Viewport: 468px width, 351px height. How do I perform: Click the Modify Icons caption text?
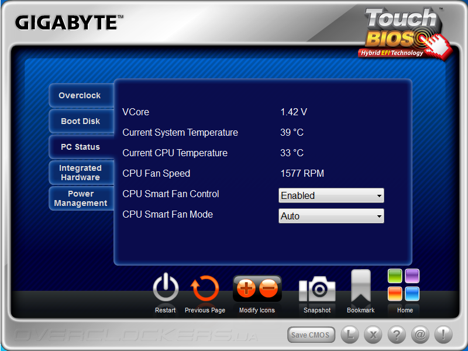point(257,311)
